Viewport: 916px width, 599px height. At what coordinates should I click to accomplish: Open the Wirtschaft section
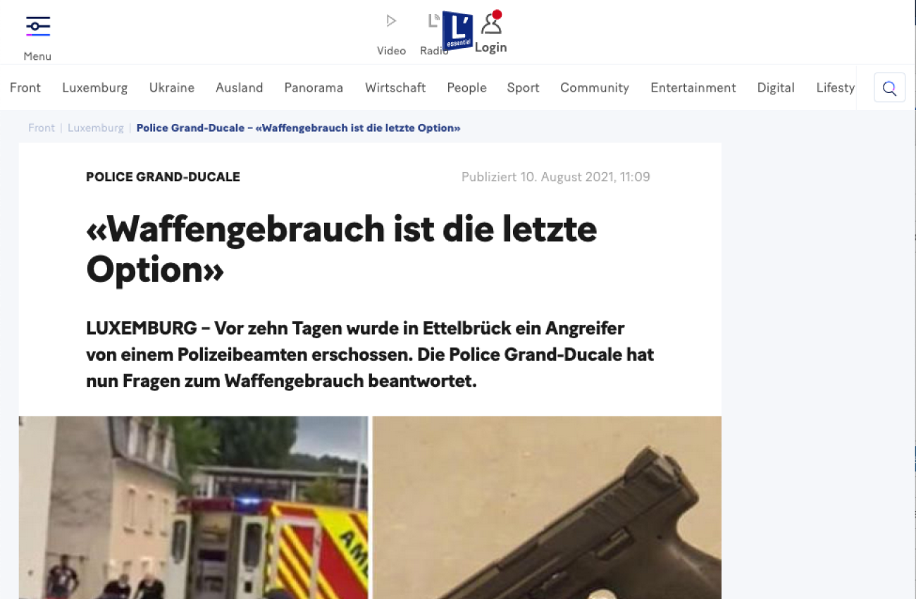(395, 87)
